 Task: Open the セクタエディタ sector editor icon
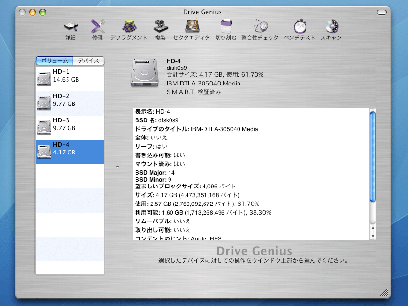point(192,26)
